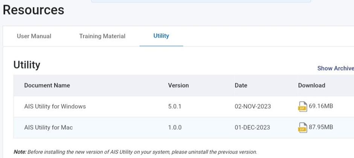Screen dimensions: 354x158
Task: Click the 01-DEC-2023 date cell
Action: [x=252, y=127]
